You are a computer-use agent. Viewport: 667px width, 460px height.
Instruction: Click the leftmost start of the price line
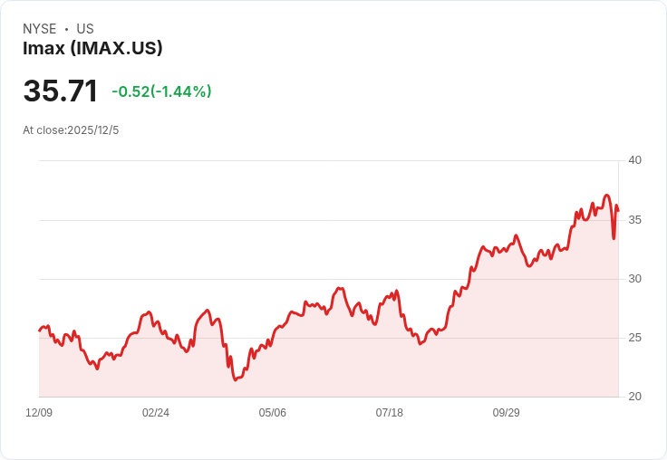point(39,331)
